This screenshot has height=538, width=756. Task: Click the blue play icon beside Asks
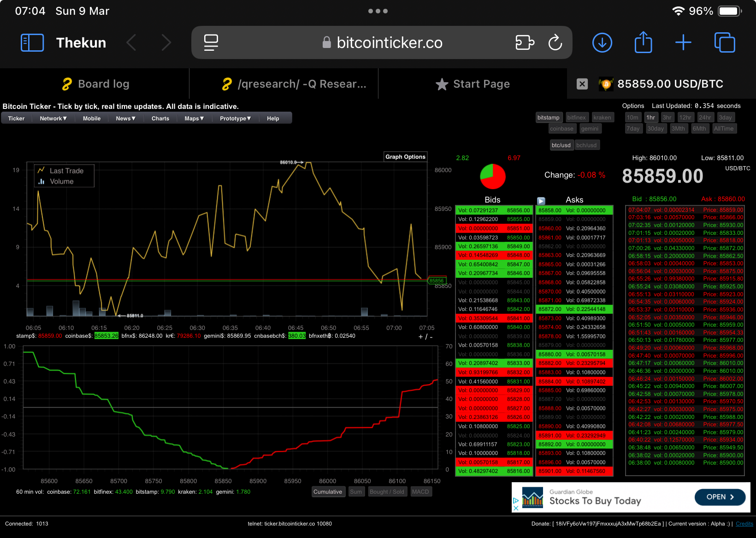[541, 201]
